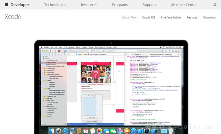Click the Xcode page title

coord(13,17)
